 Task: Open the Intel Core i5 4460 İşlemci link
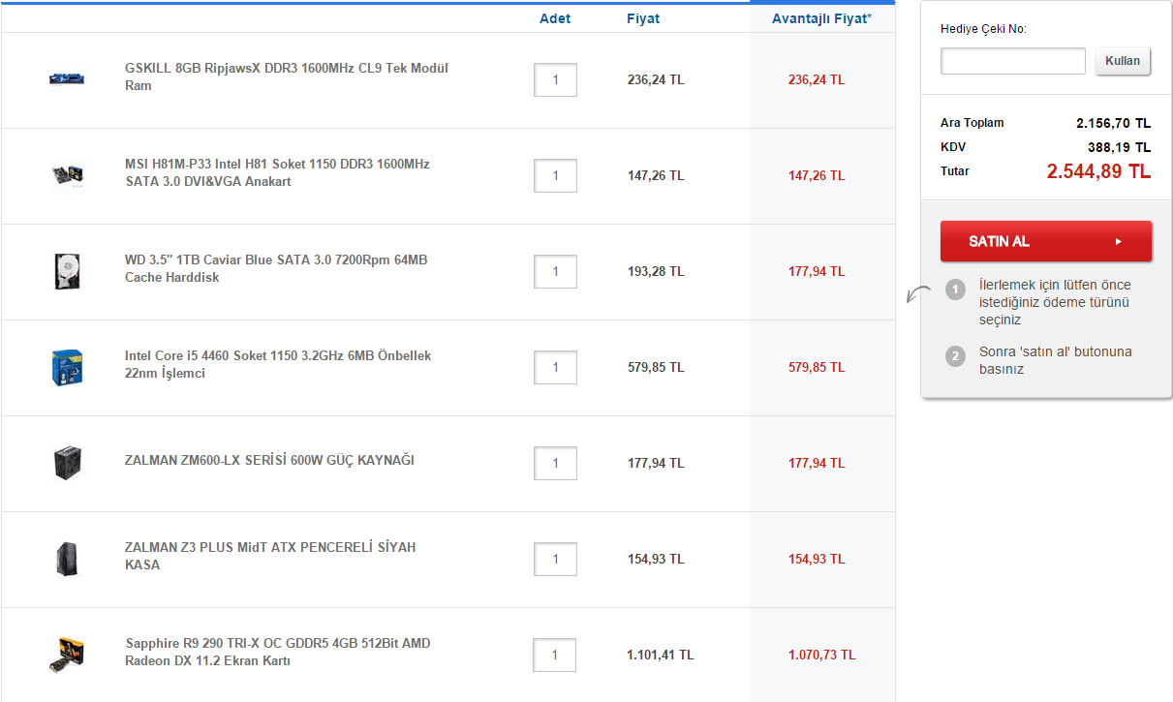pyautogui.click(x=278, y=365)
